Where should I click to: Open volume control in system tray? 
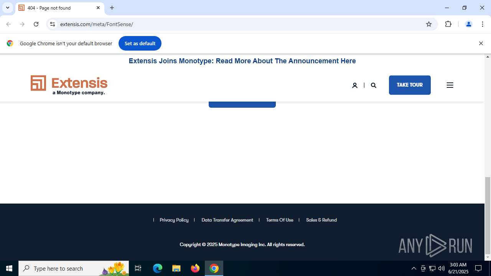pos(442,268)
